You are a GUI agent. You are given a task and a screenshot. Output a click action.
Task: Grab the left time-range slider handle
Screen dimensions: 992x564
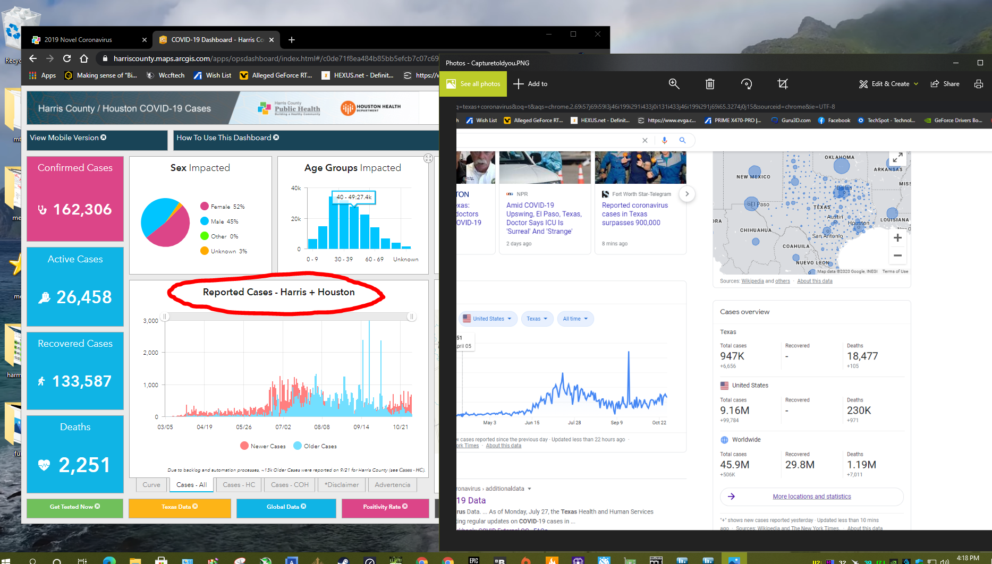[165, 317]
